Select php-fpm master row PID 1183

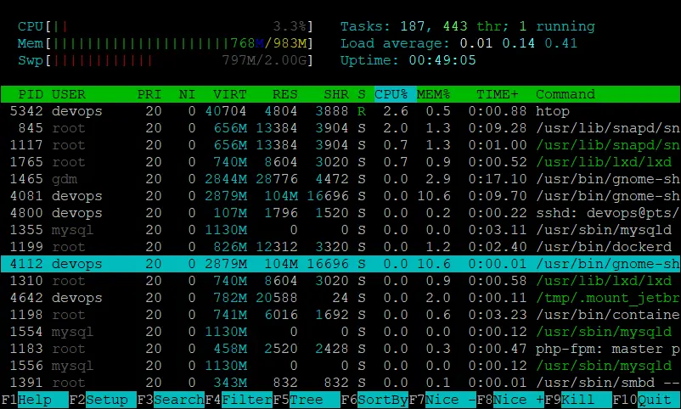click(340, 348)
